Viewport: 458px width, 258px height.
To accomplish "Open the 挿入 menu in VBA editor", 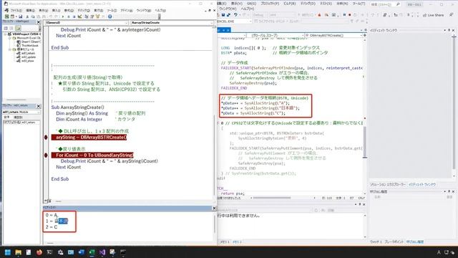I will 56,11.
